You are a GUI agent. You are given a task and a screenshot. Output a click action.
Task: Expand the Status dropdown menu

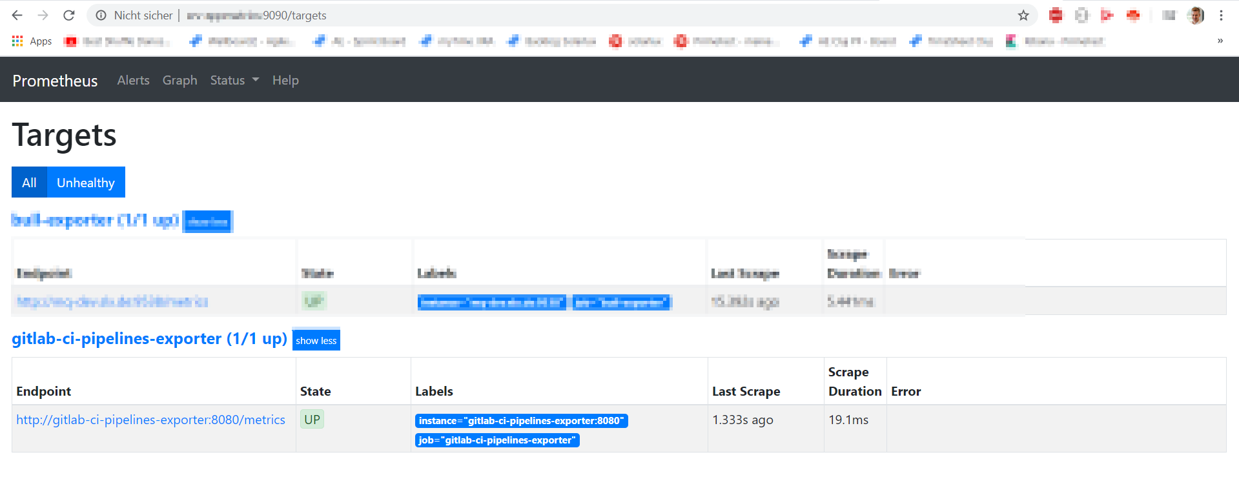click(x=234, y=80)
